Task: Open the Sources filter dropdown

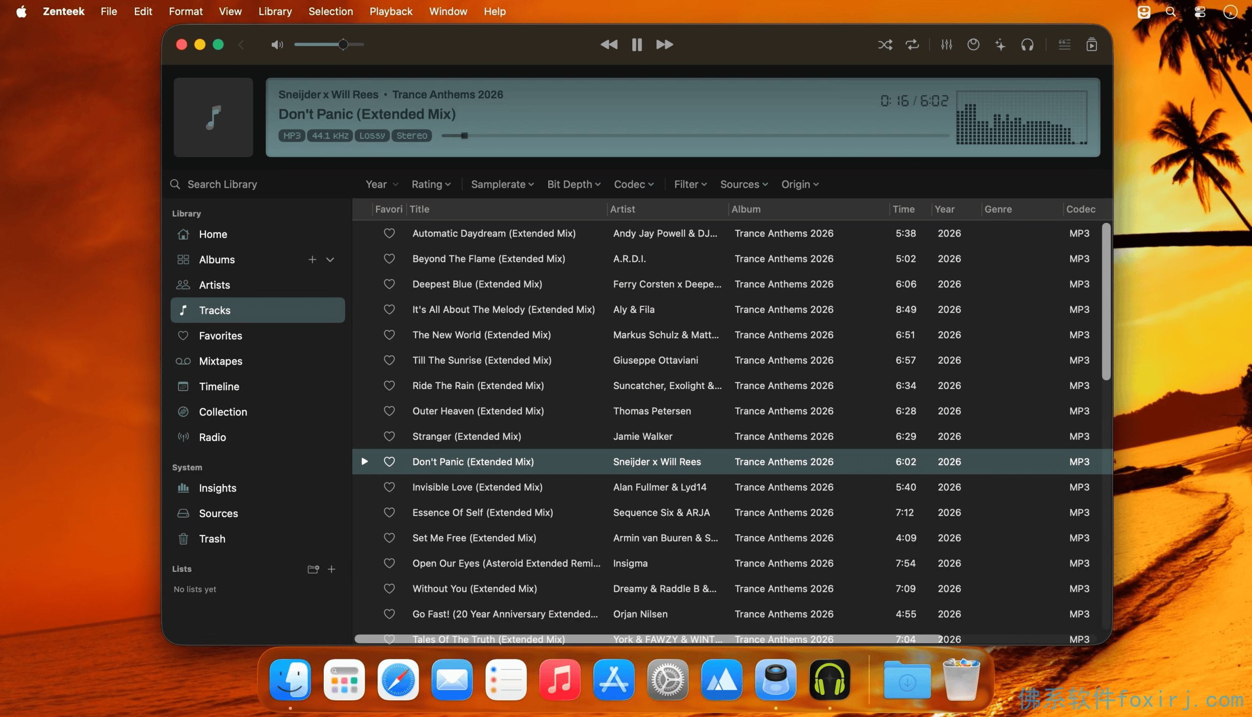Action: point(744,184)
